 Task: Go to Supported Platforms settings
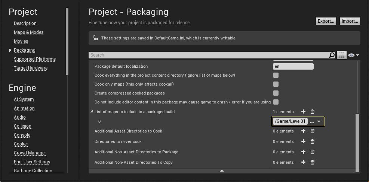(35, 59)
